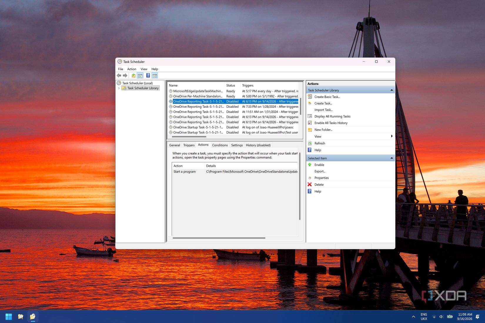
Task: Click the green Enable arrow icon
Action: [310, 165]
